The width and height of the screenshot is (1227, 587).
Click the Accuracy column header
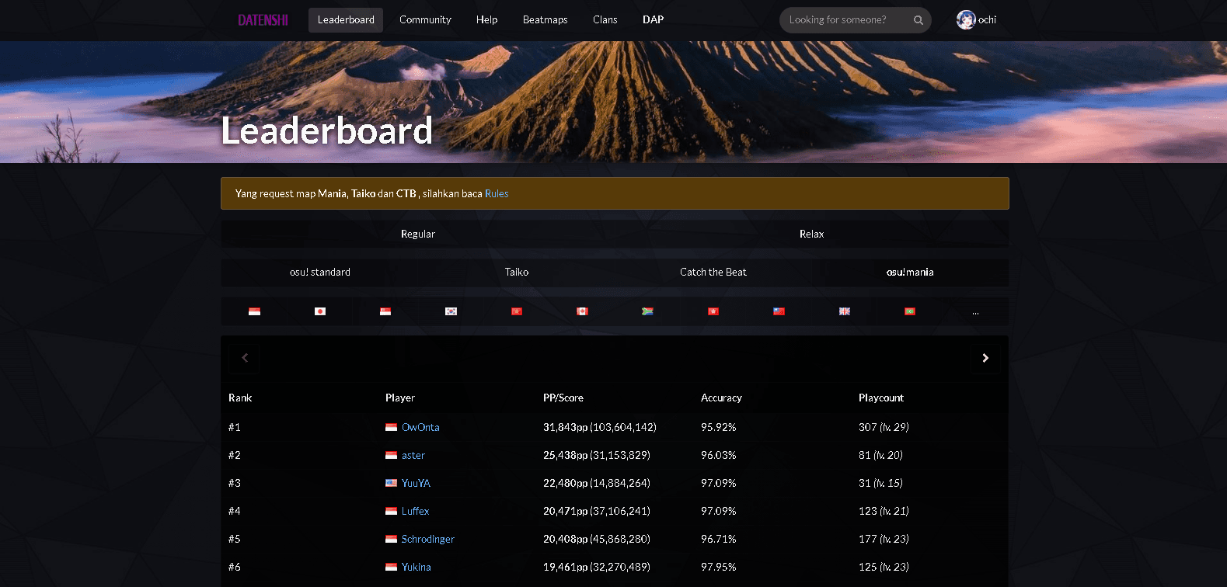[721, 398]
